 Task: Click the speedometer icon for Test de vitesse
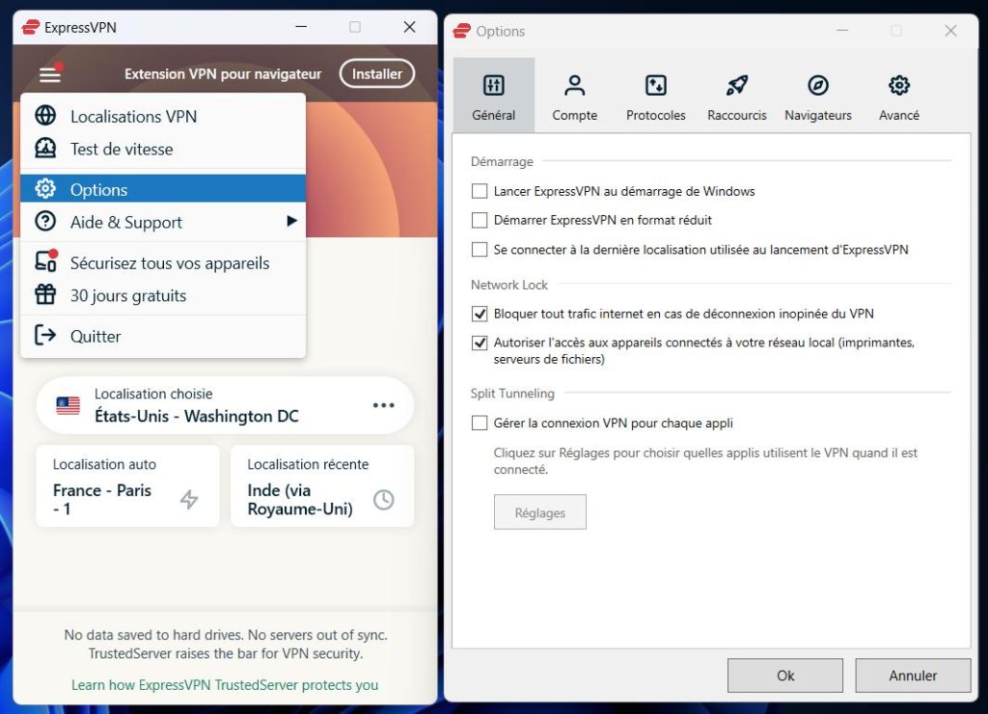(45, 149)
